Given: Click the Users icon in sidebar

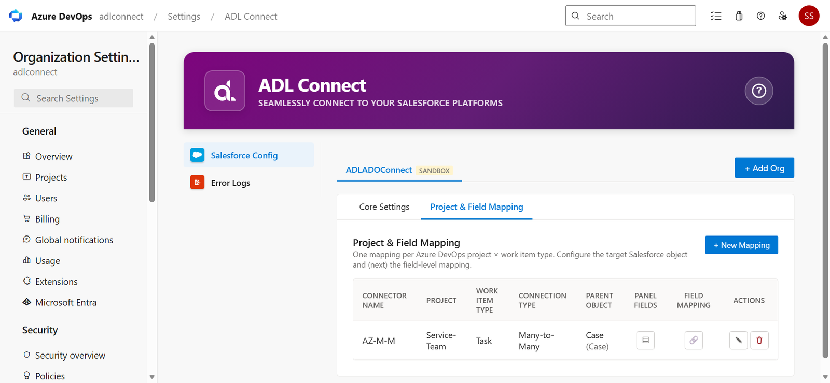Looking at the screenshot, I should point(26,198).
